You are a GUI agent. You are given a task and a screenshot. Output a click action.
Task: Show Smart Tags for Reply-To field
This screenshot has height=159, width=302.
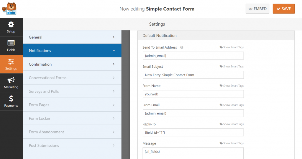pyautogui.click(x=232, y=124)
